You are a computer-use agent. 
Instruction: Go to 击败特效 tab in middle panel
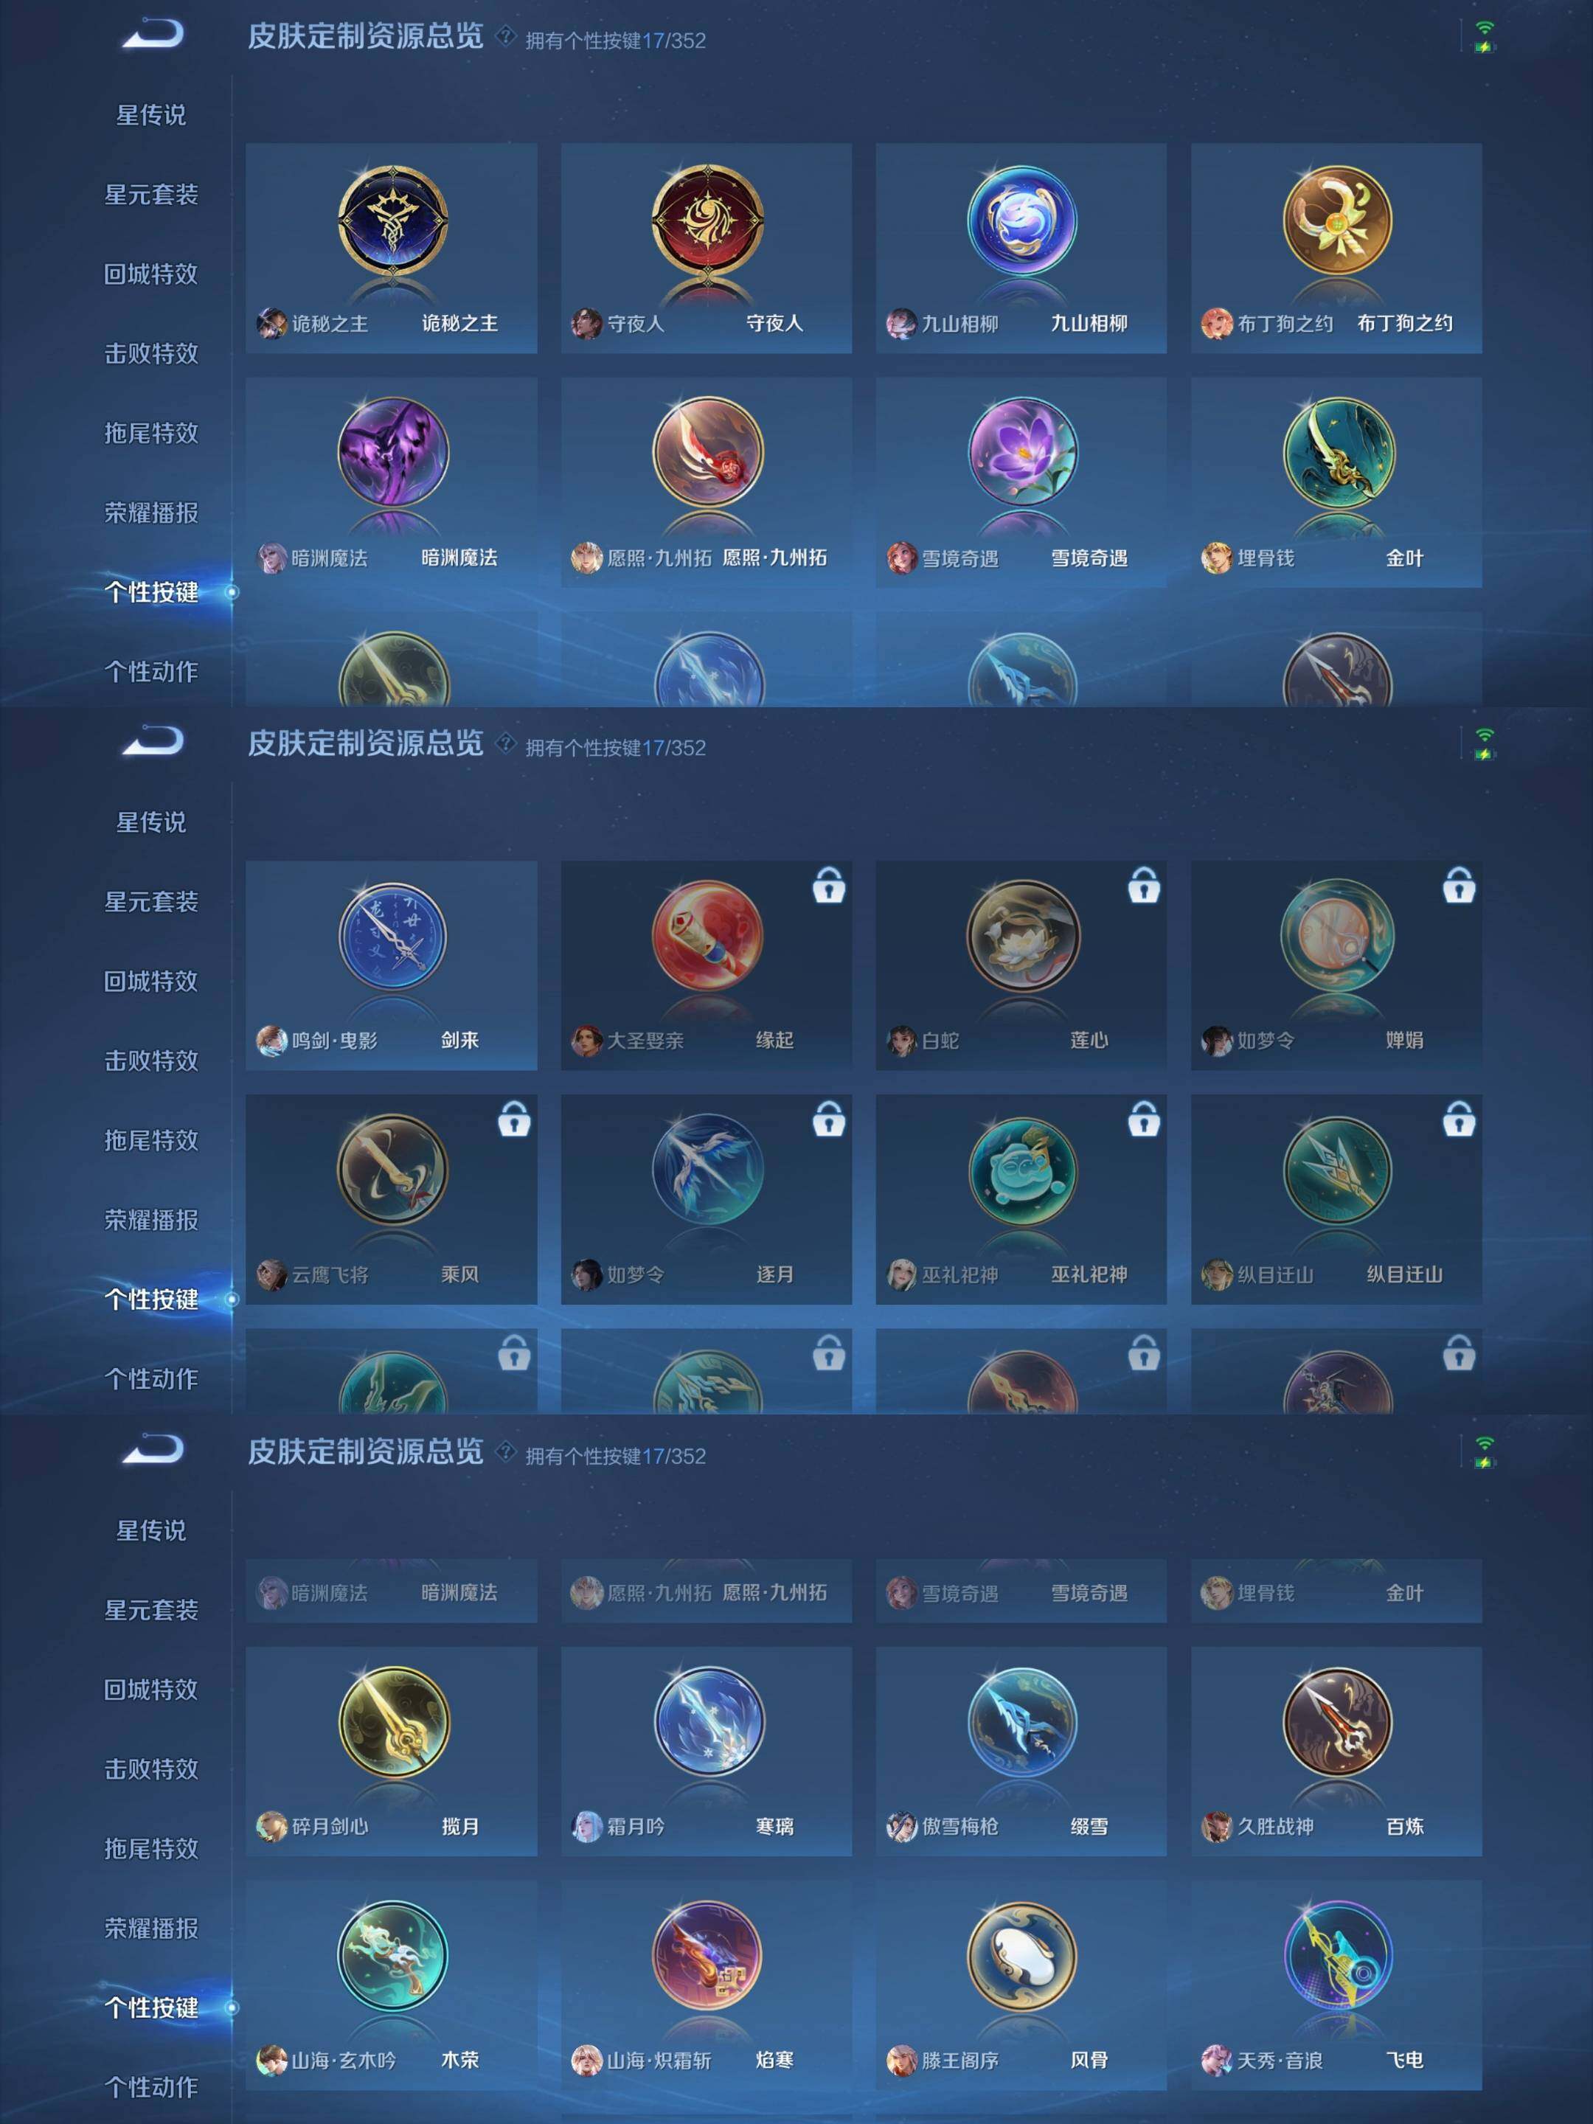[x=150, y=1061]
